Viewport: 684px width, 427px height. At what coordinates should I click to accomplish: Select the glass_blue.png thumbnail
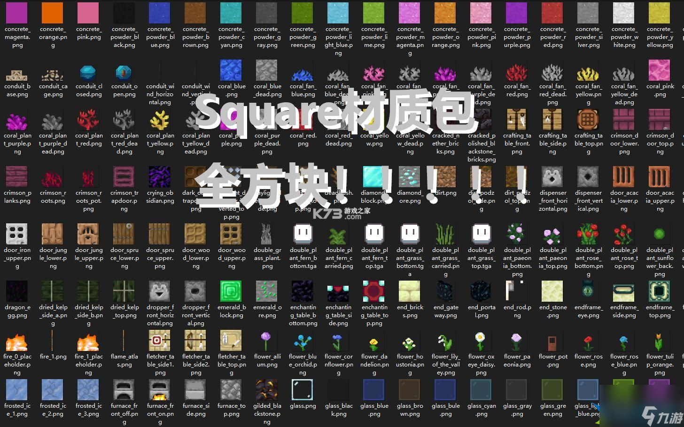coord(374,390)
